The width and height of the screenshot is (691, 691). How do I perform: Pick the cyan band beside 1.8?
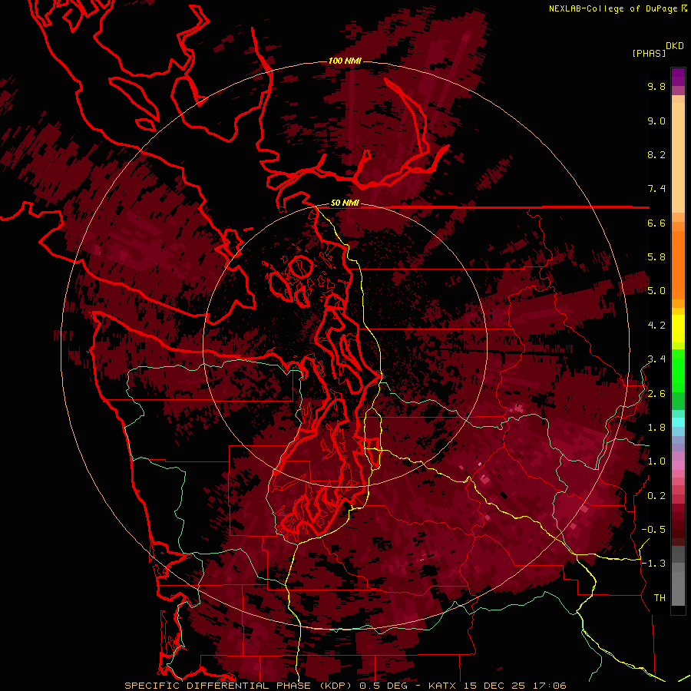click(678, 422)
